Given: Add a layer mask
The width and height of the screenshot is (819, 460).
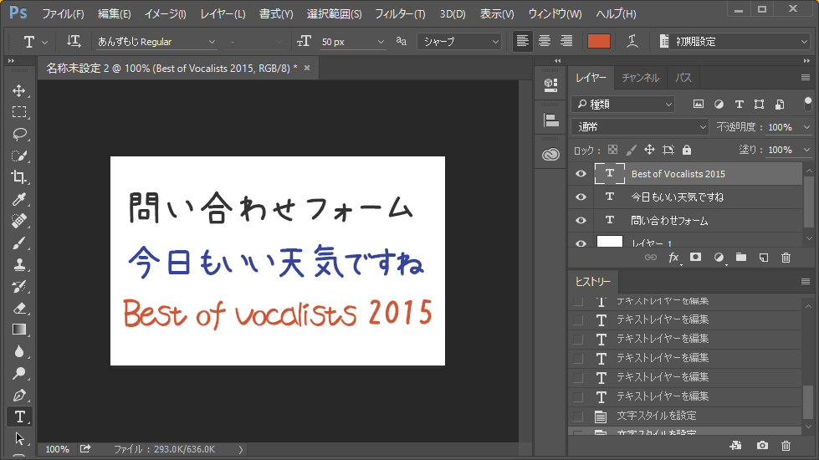Looking at the screenshot, I should point(695,258).
